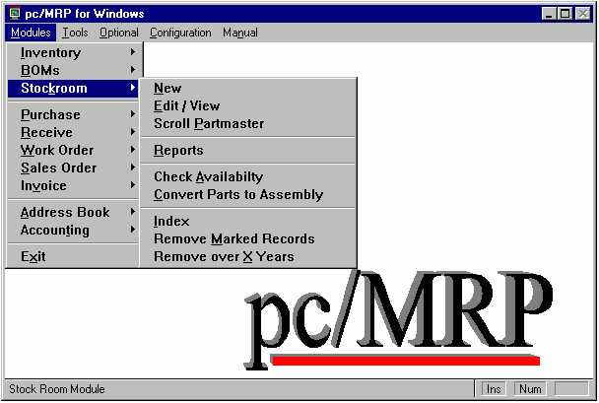599x403 pixels.
Task: Open Reports from Stockroom submenu
Action: [248, 150]
